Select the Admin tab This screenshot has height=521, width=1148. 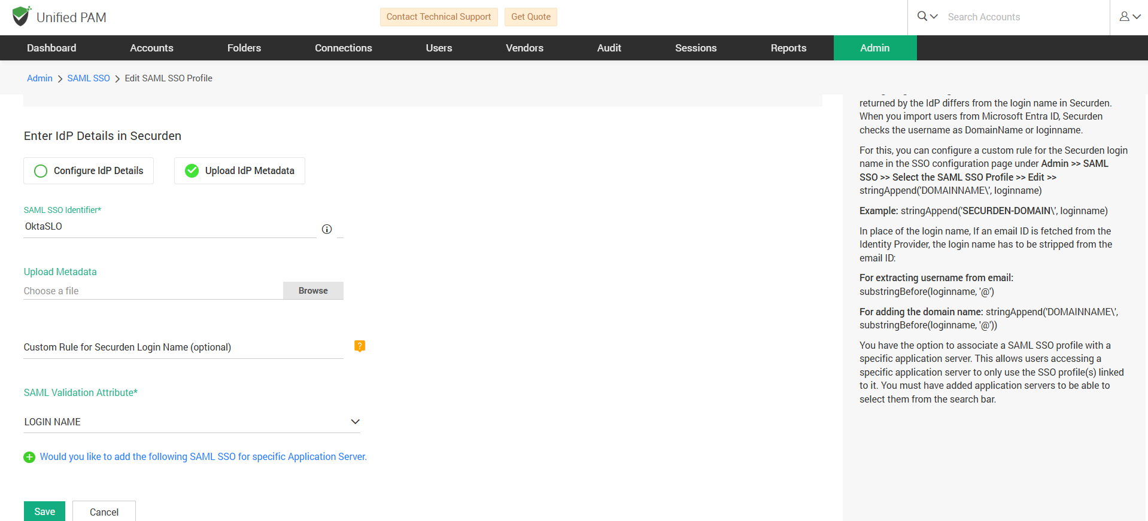click(x=875, y=48)
